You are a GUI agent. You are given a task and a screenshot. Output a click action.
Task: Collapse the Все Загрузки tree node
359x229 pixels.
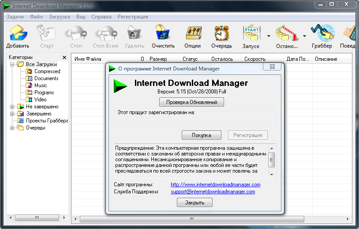[12, 64]
